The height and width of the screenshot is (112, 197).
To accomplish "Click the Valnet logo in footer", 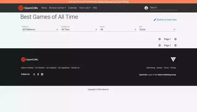I will tap(173, 59).
